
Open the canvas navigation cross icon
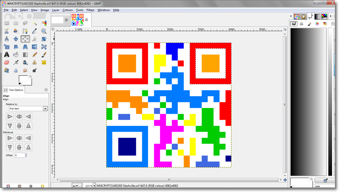point(285,180)
